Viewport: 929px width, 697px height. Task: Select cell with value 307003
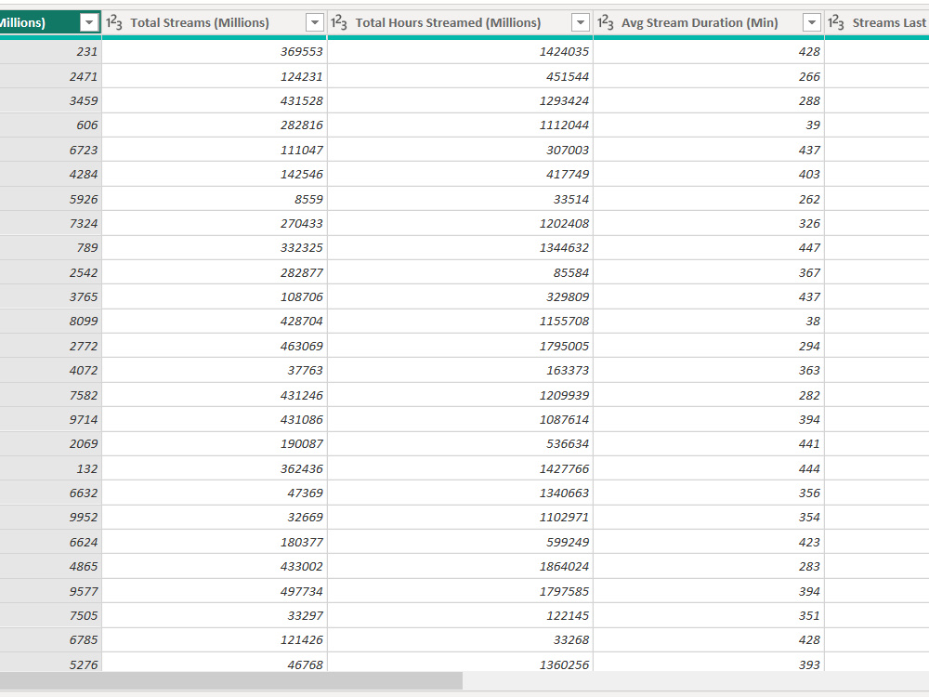point(461,150)
